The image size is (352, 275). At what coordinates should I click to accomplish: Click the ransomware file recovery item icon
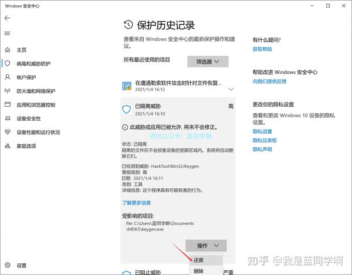pos(127,86)
